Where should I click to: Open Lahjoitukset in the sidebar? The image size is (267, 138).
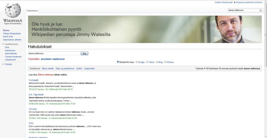[10, 60]
